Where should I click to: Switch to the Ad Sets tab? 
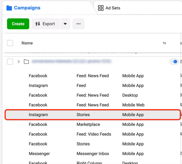[113, 8]
